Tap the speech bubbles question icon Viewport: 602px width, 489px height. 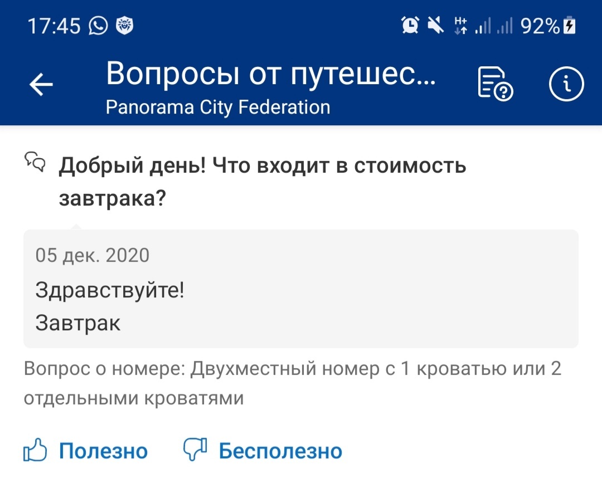(x=35, y=162)
